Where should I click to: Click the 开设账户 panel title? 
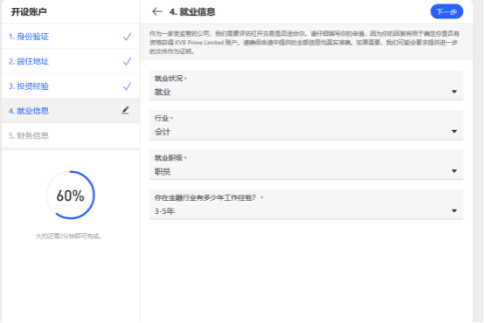29,11
